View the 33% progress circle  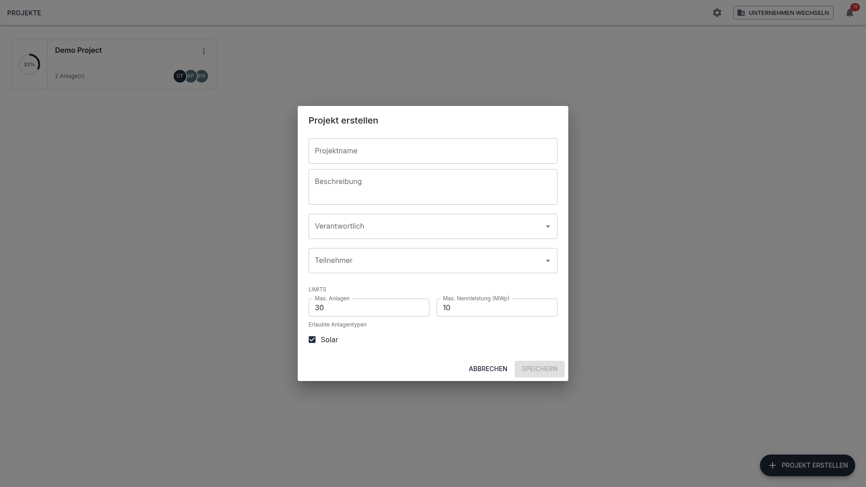click(x=29, y=64)
